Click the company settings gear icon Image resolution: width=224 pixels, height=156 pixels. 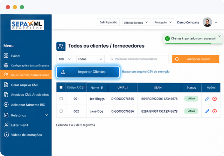[x=6, y=65]
